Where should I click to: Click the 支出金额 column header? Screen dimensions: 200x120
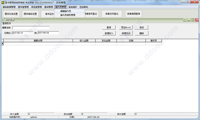pos(106,41)
